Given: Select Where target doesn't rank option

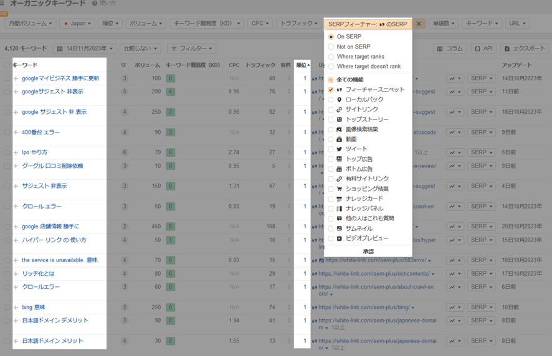Looking at the screenshot, I should tap(331, 67).
